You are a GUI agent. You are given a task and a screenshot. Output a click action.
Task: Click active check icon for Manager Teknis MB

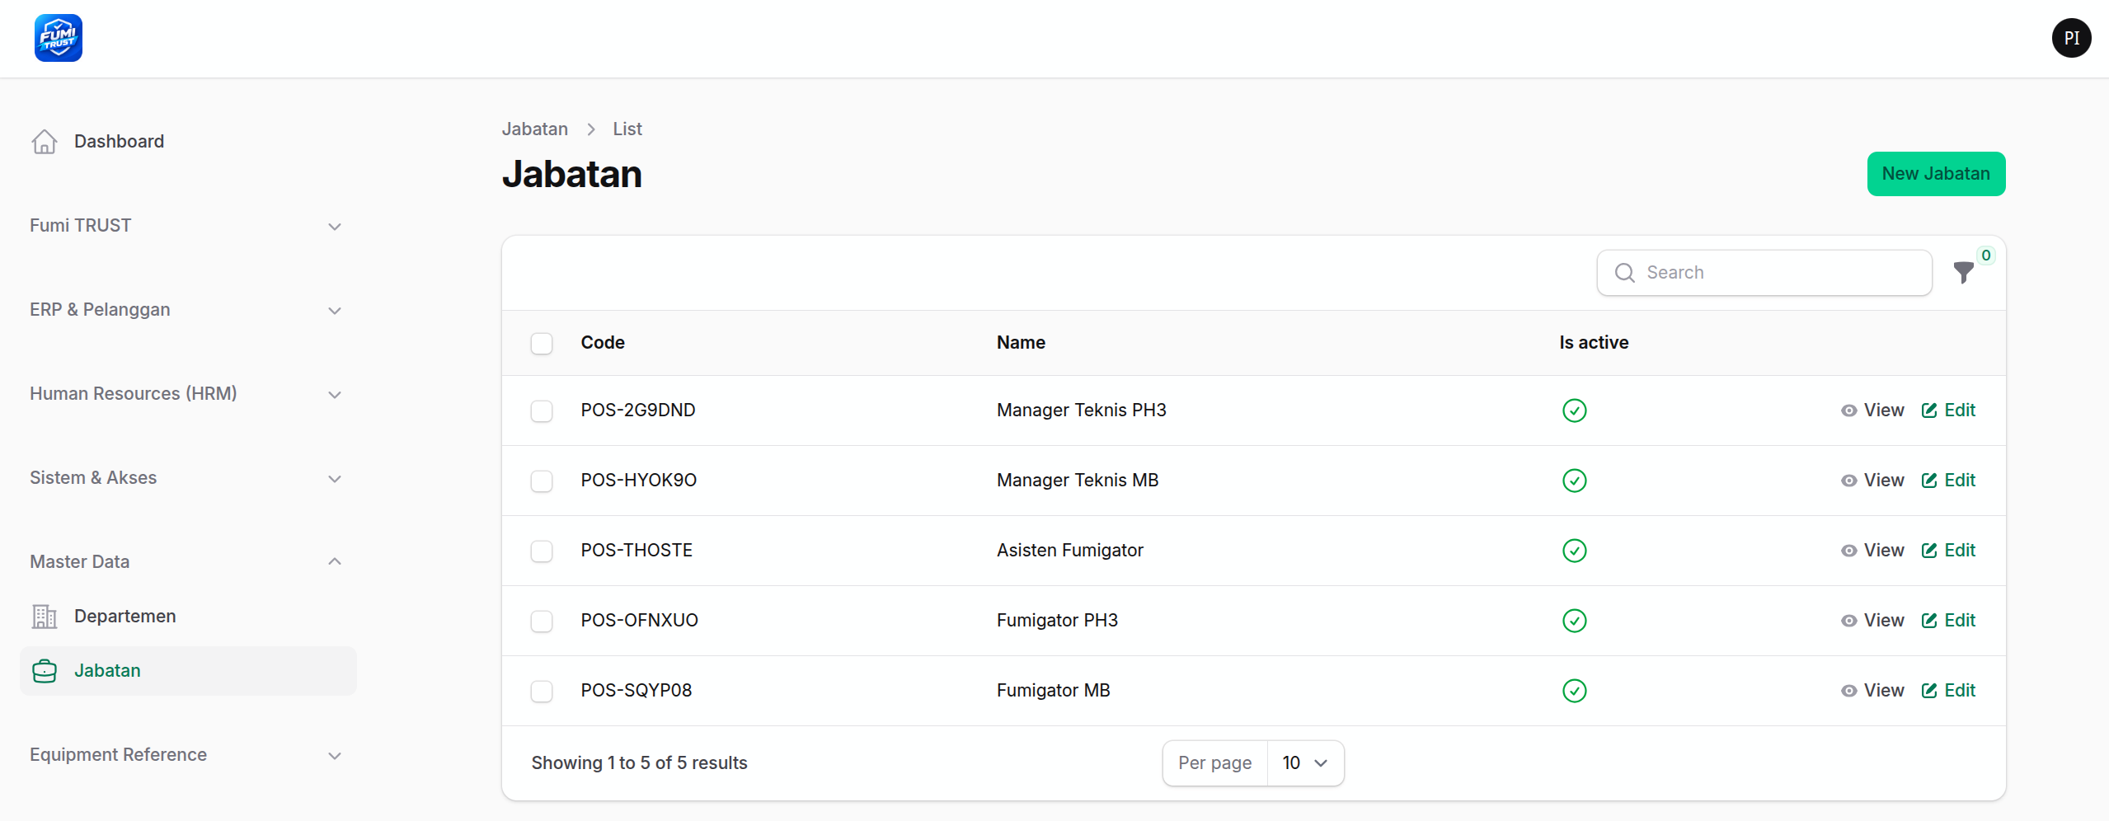click(x=1574, y=481)
